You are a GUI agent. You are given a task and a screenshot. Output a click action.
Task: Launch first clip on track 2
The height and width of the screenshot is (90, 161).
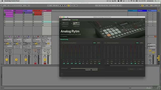14,13
